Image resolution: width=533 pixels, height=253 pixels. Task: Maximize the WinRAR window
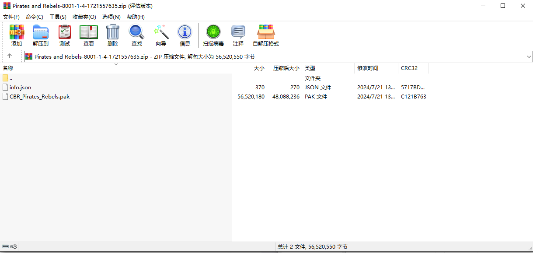[503, 6]
